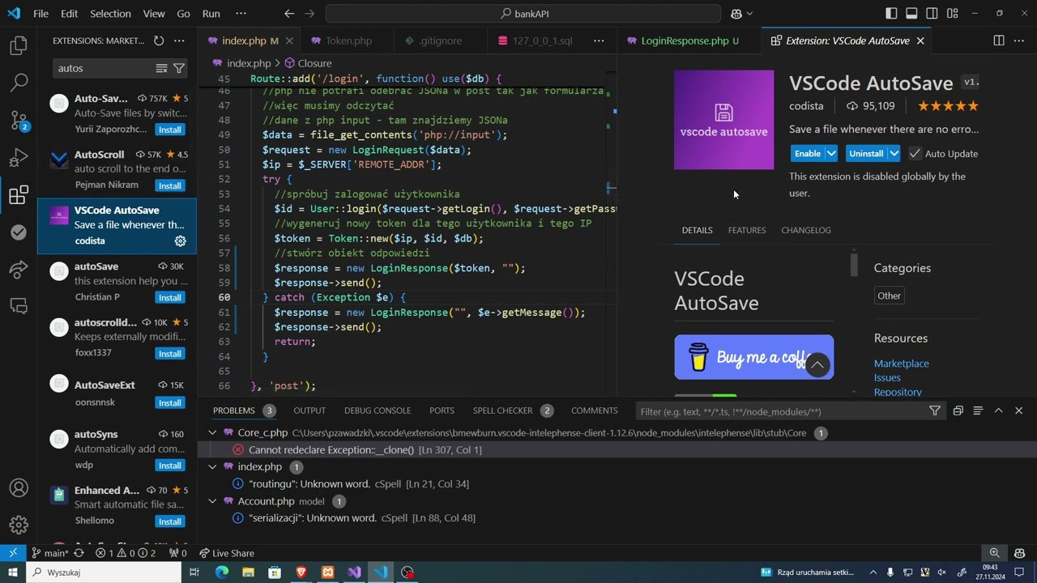Open the File menu

pos(41,14)
